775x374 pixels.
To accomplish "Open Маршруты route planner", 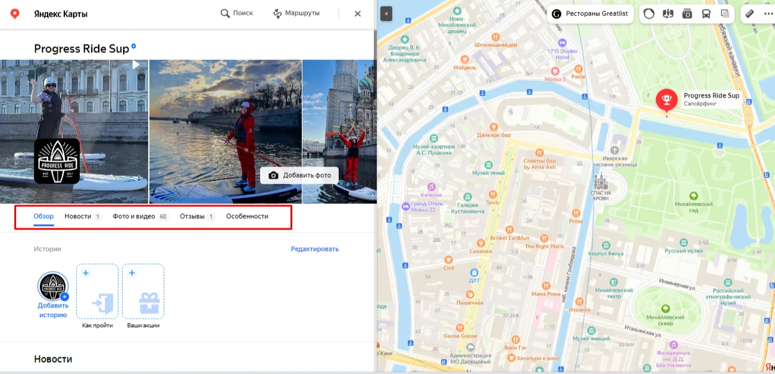I will (x=296, y=13).
